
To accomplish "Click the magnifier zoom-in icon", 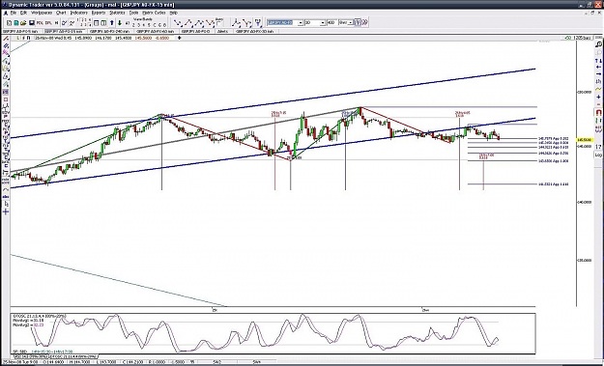I will (598, 43).
